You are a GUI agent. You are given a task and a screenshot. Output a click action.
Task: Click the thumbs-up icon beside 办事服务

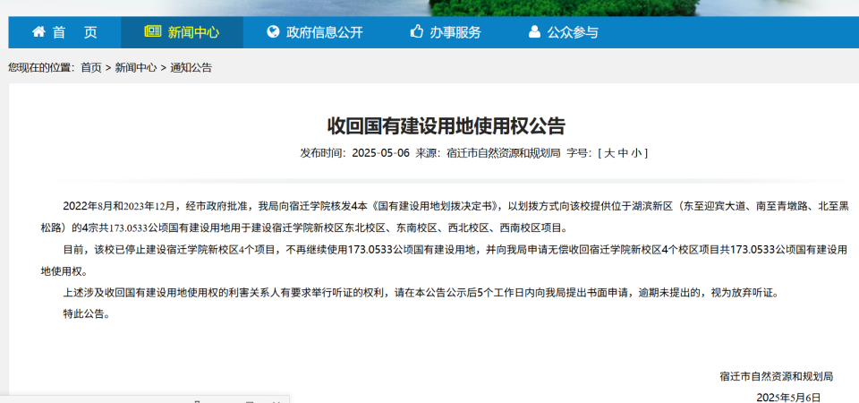[417, 32]
